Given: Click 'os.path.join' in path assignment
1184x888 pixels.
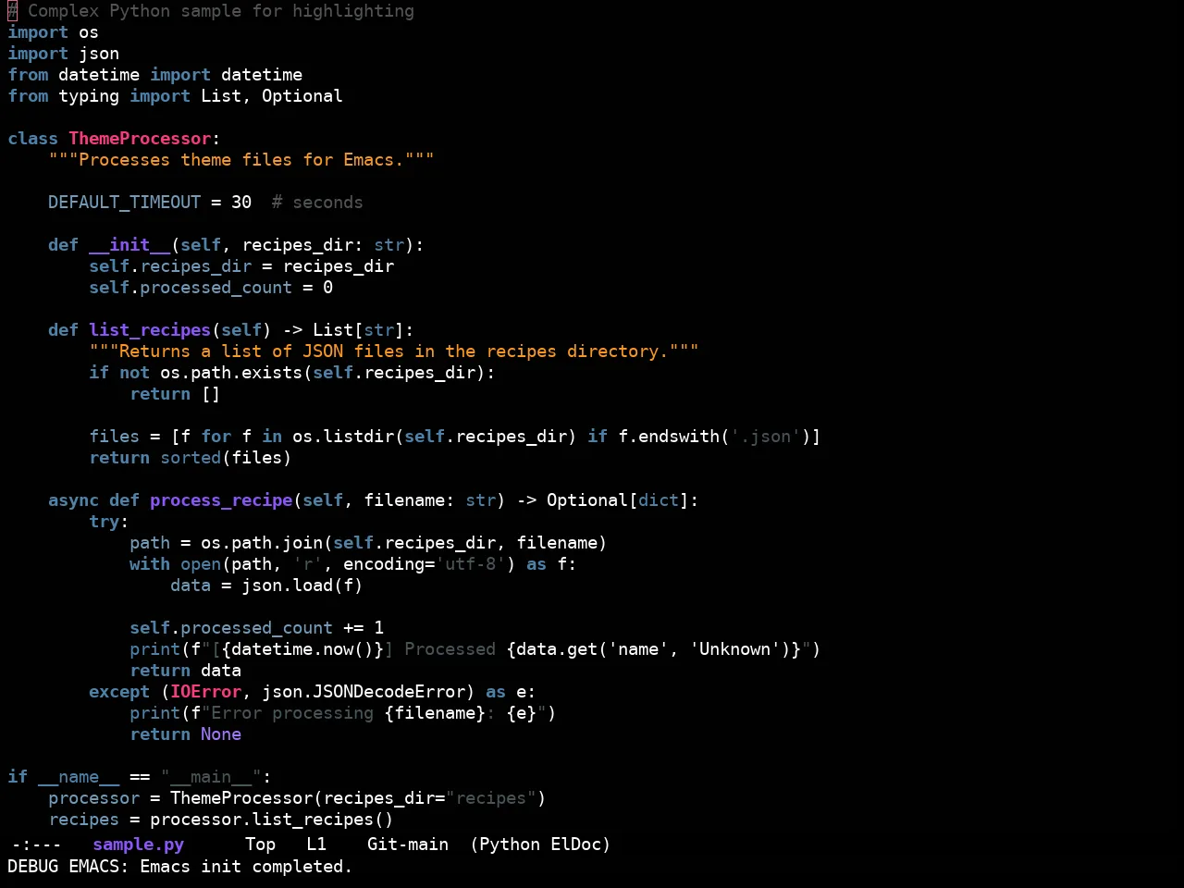Looking at the screenshot, I should [262, 543].
